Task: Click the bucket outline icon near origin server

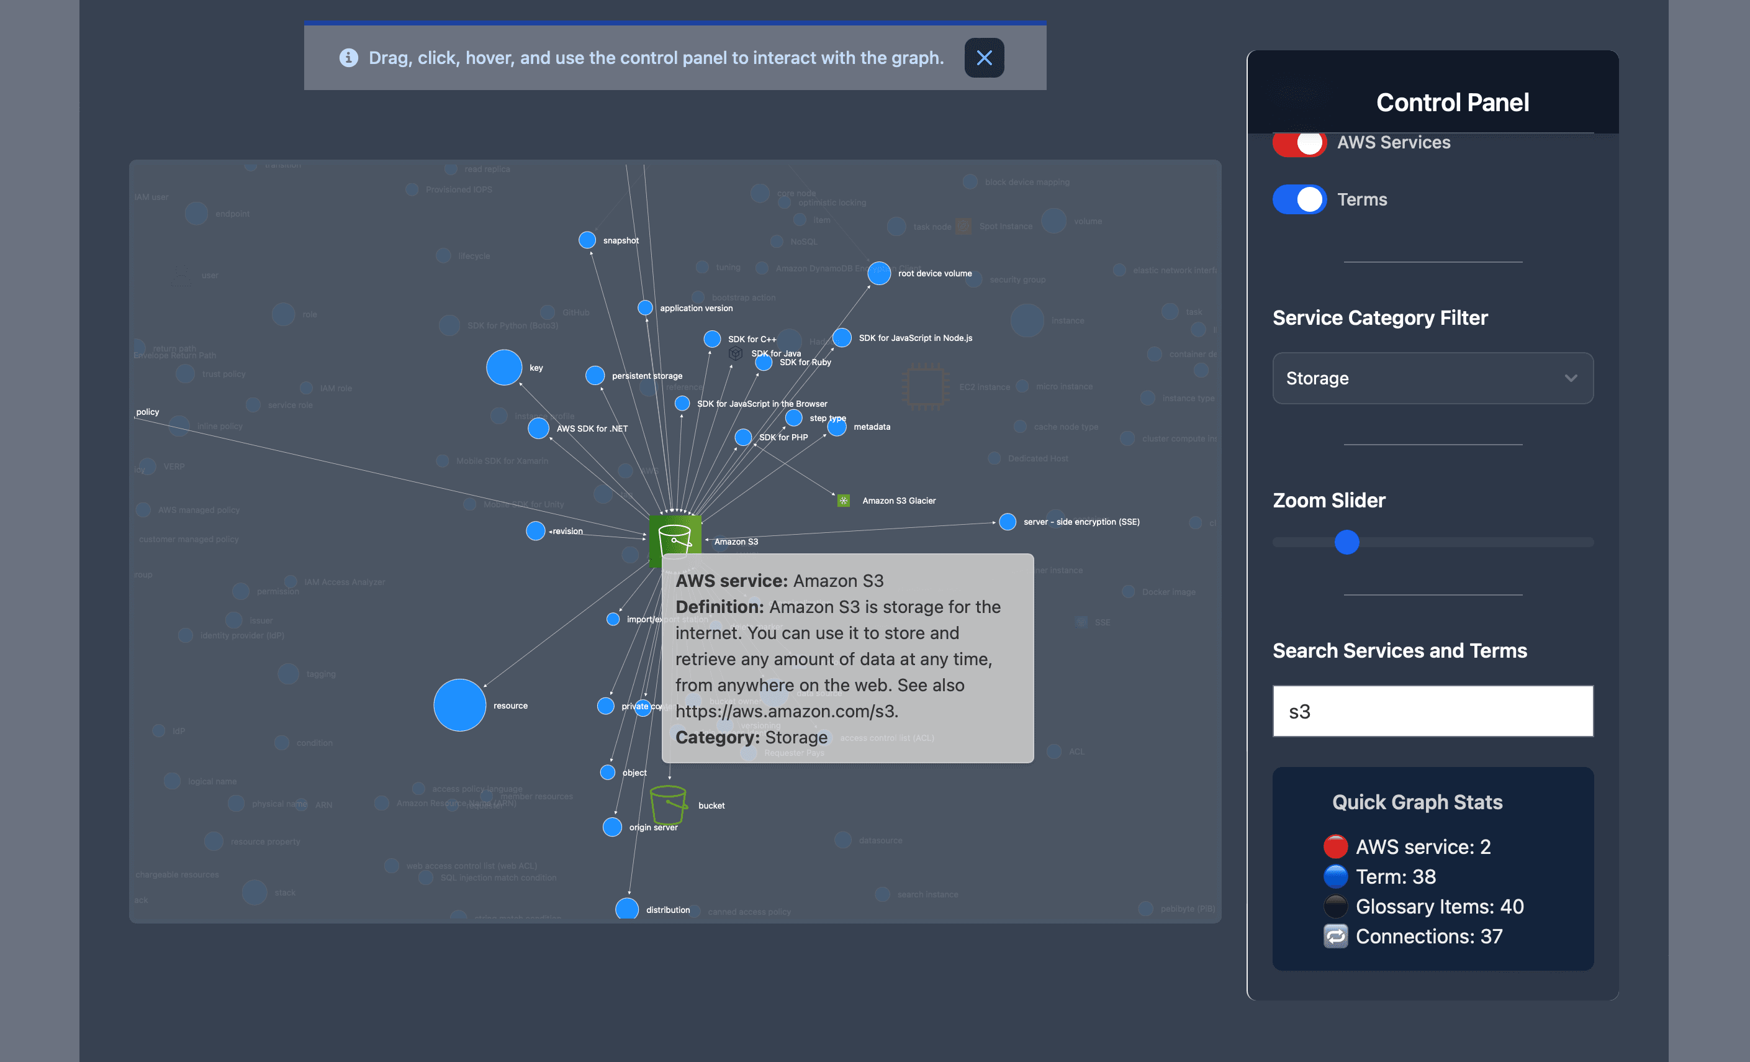Action: pos(669,804)
